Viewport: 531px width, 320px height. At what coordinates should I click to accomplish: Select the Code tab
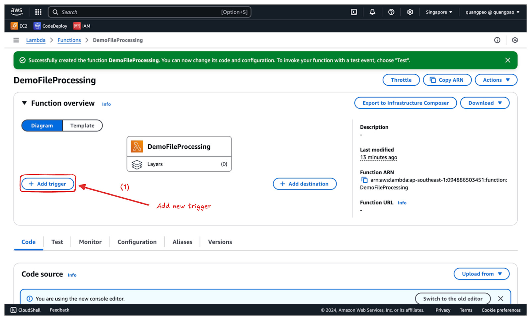click(x=29, y=242)
